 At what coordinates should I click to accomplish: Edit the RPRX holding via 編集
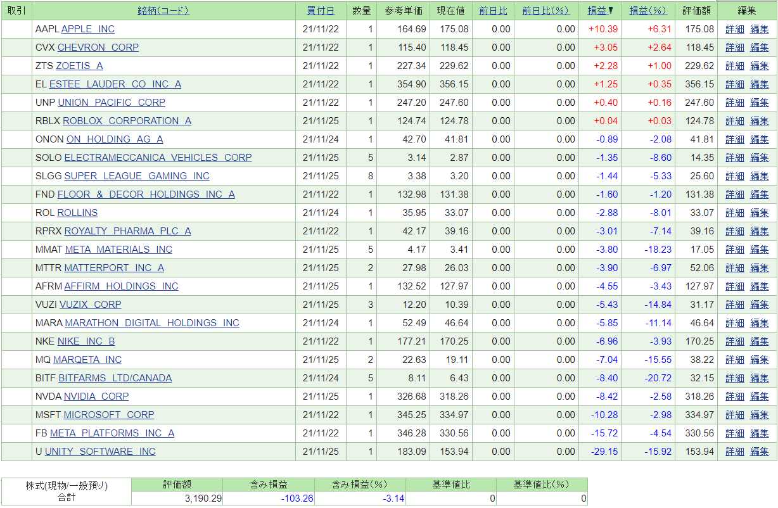coord(760,231)
